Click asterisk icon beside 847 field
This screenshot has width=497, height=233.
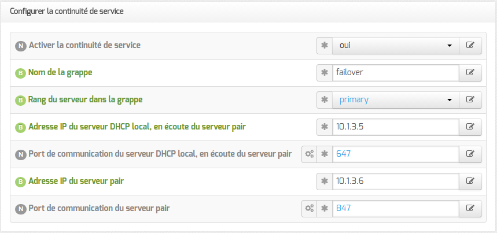325,209
